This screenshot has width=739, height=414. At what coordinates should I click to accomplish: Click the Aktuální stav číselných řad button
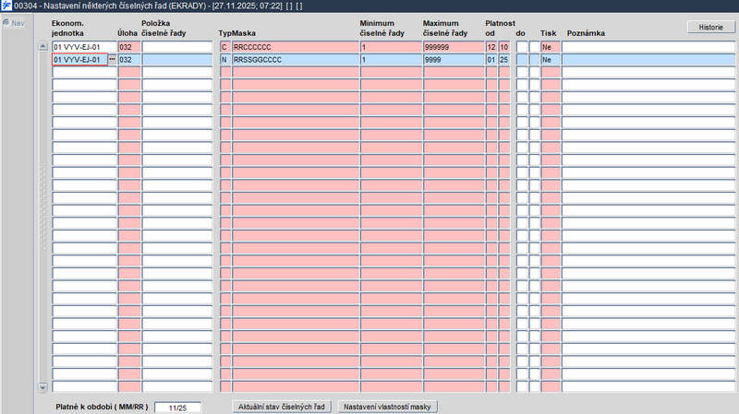pyautogui.click(x=282, y=407)
